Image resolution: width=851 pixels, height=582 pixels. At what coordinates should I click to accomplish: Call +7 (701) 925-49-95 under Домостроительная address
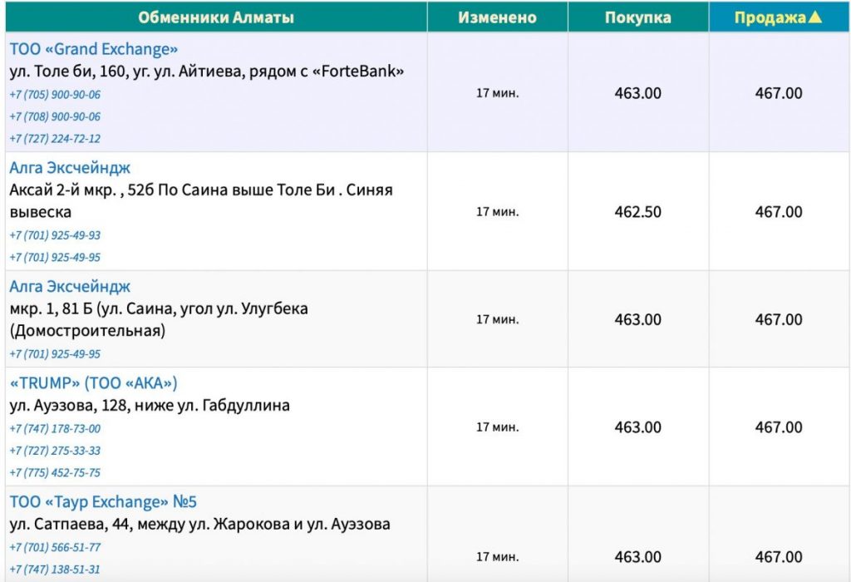[x=55, y=353]
